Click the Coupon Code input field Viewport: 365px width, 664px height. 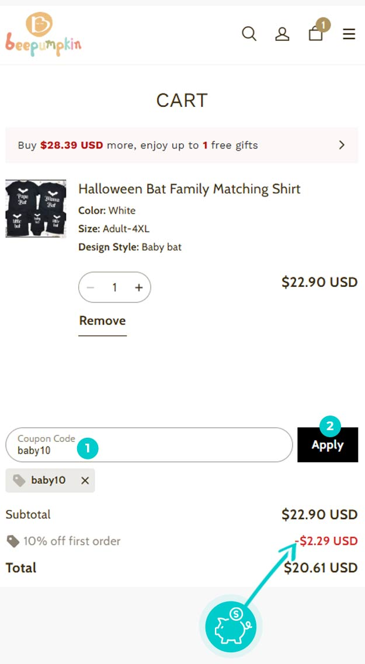[149, 445]
